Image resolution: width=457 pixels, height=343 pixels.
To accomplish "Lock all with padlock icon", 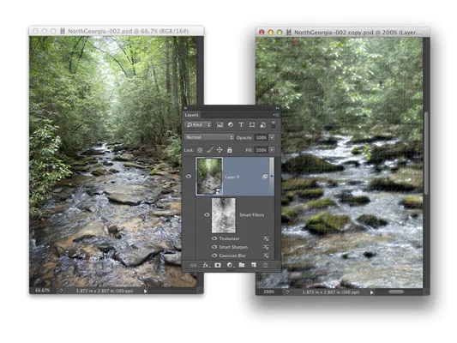I will pos(230,150).
